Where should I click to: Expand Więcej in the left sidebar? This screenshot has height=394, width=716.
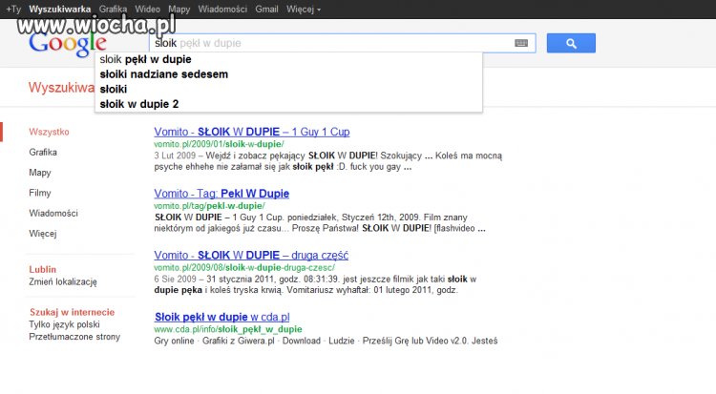tap(42, 234)
